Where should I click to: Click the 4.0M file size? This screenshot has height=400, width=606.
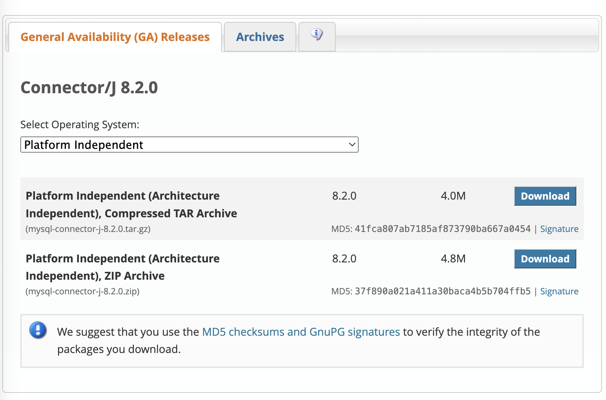point(453,196)
